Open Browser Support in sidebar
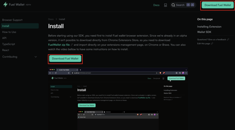The width and height of the screenshot is (235, 130). coord(12,20)
